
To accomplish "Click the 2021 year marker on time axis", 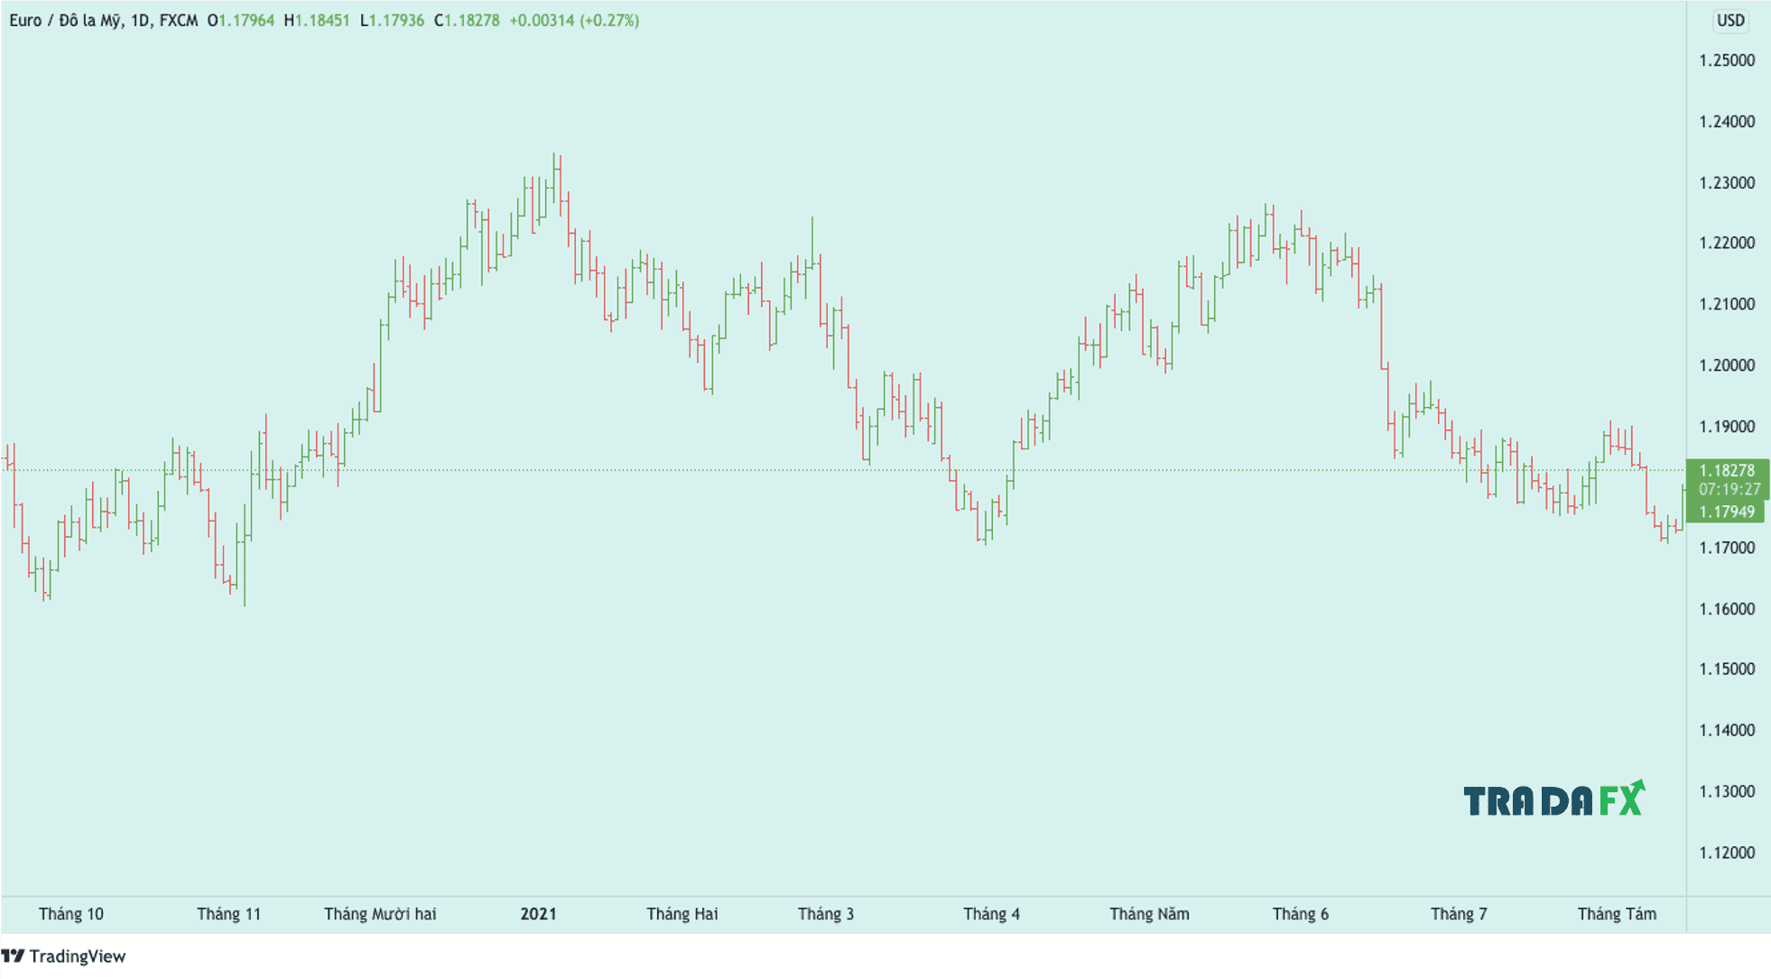I will click(x=538, y=913).
